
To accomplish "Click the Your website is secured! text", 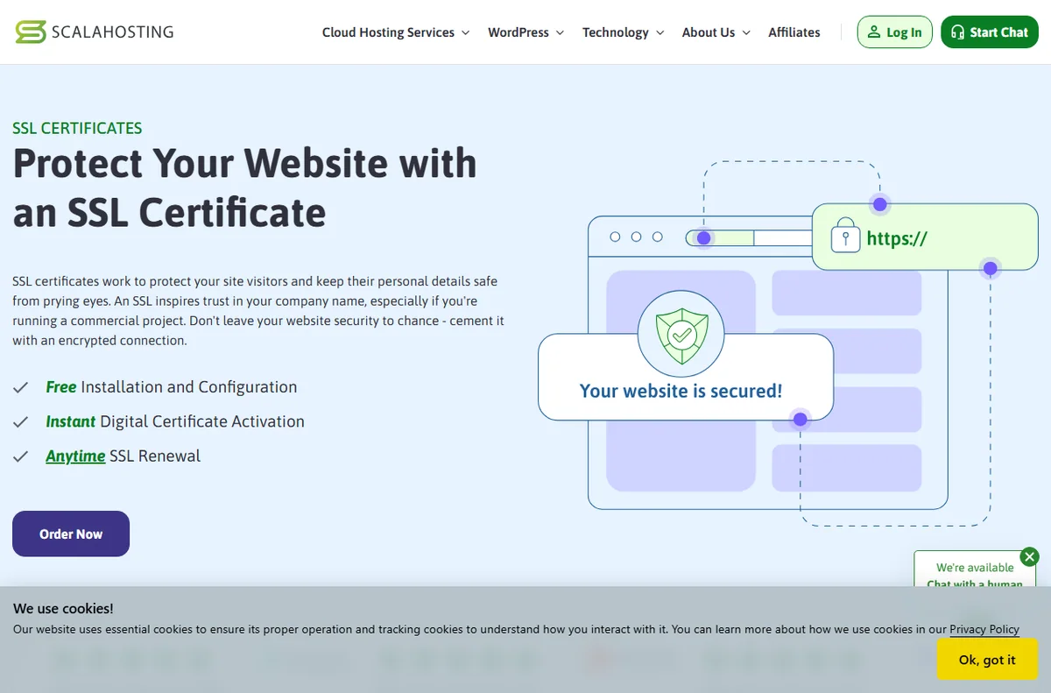I will click(x=681, y=391).
